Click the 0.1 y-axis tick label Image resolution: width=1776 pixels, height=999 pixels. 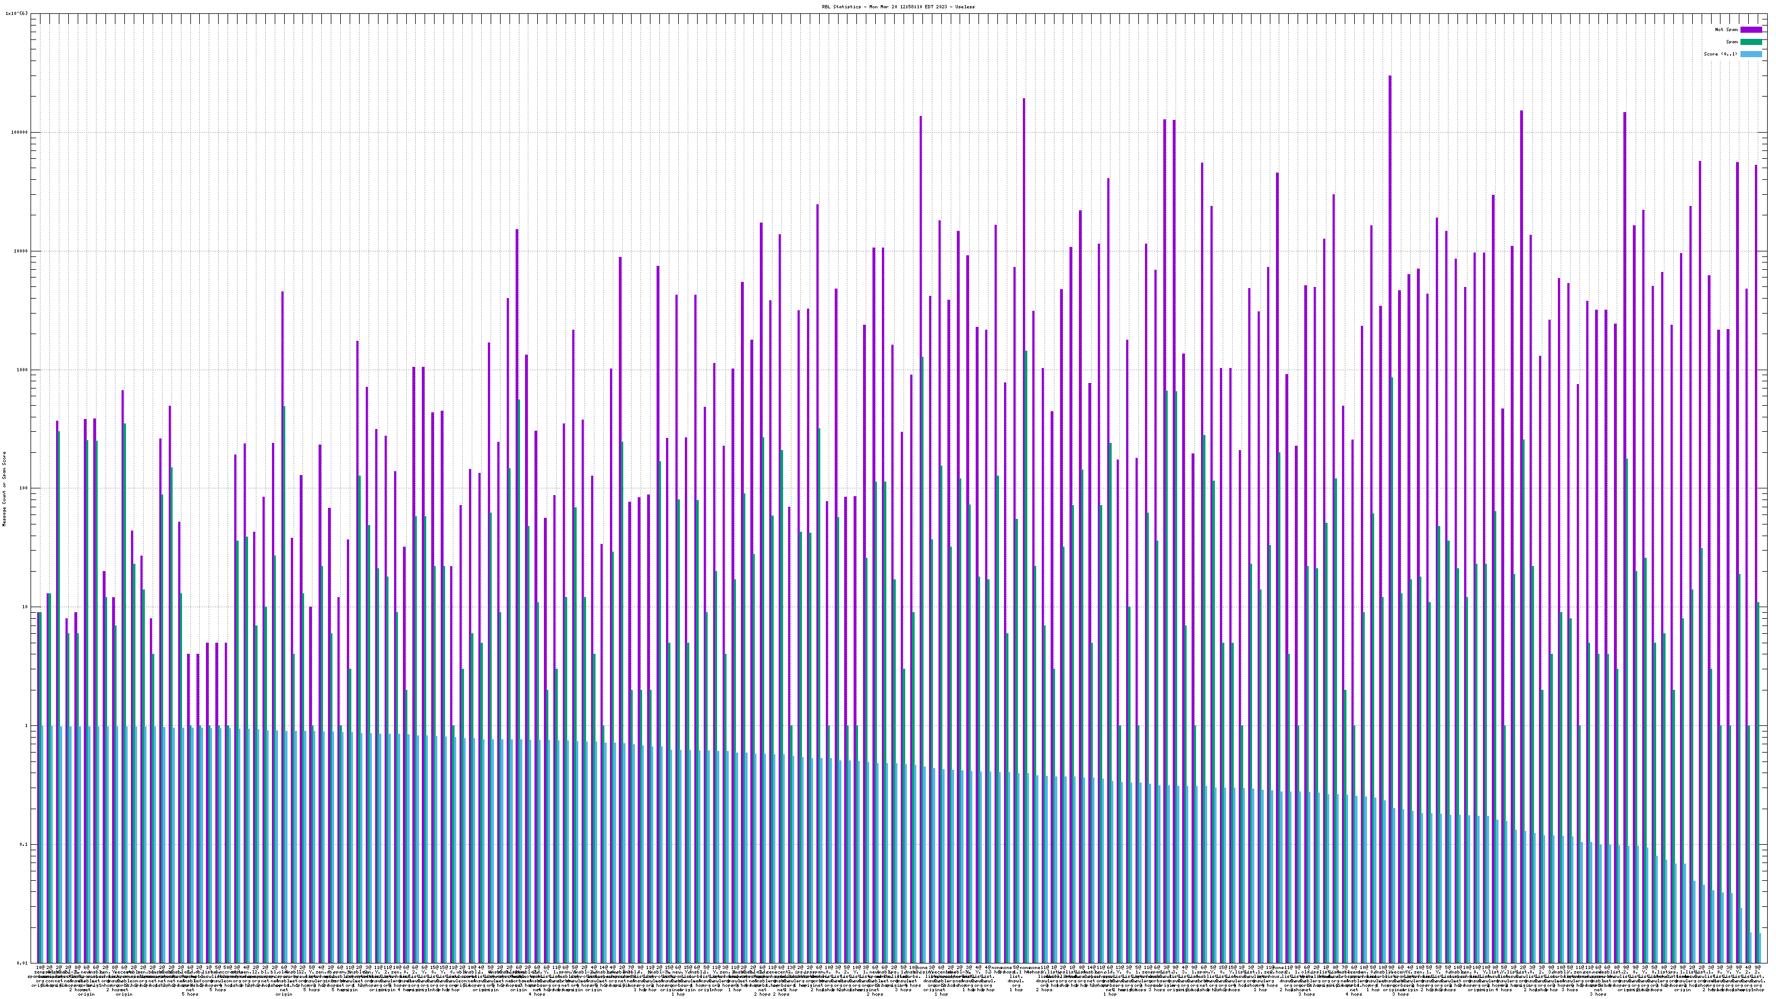click(23, 844)
